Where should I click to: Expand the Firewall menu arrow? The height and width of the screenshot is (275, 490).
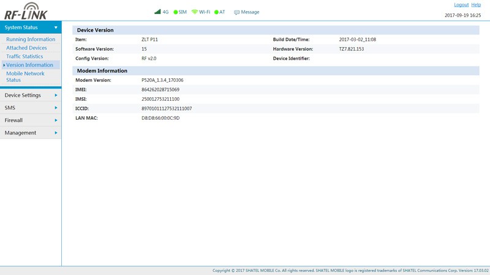pyautogui.click(x=56, y=120)
